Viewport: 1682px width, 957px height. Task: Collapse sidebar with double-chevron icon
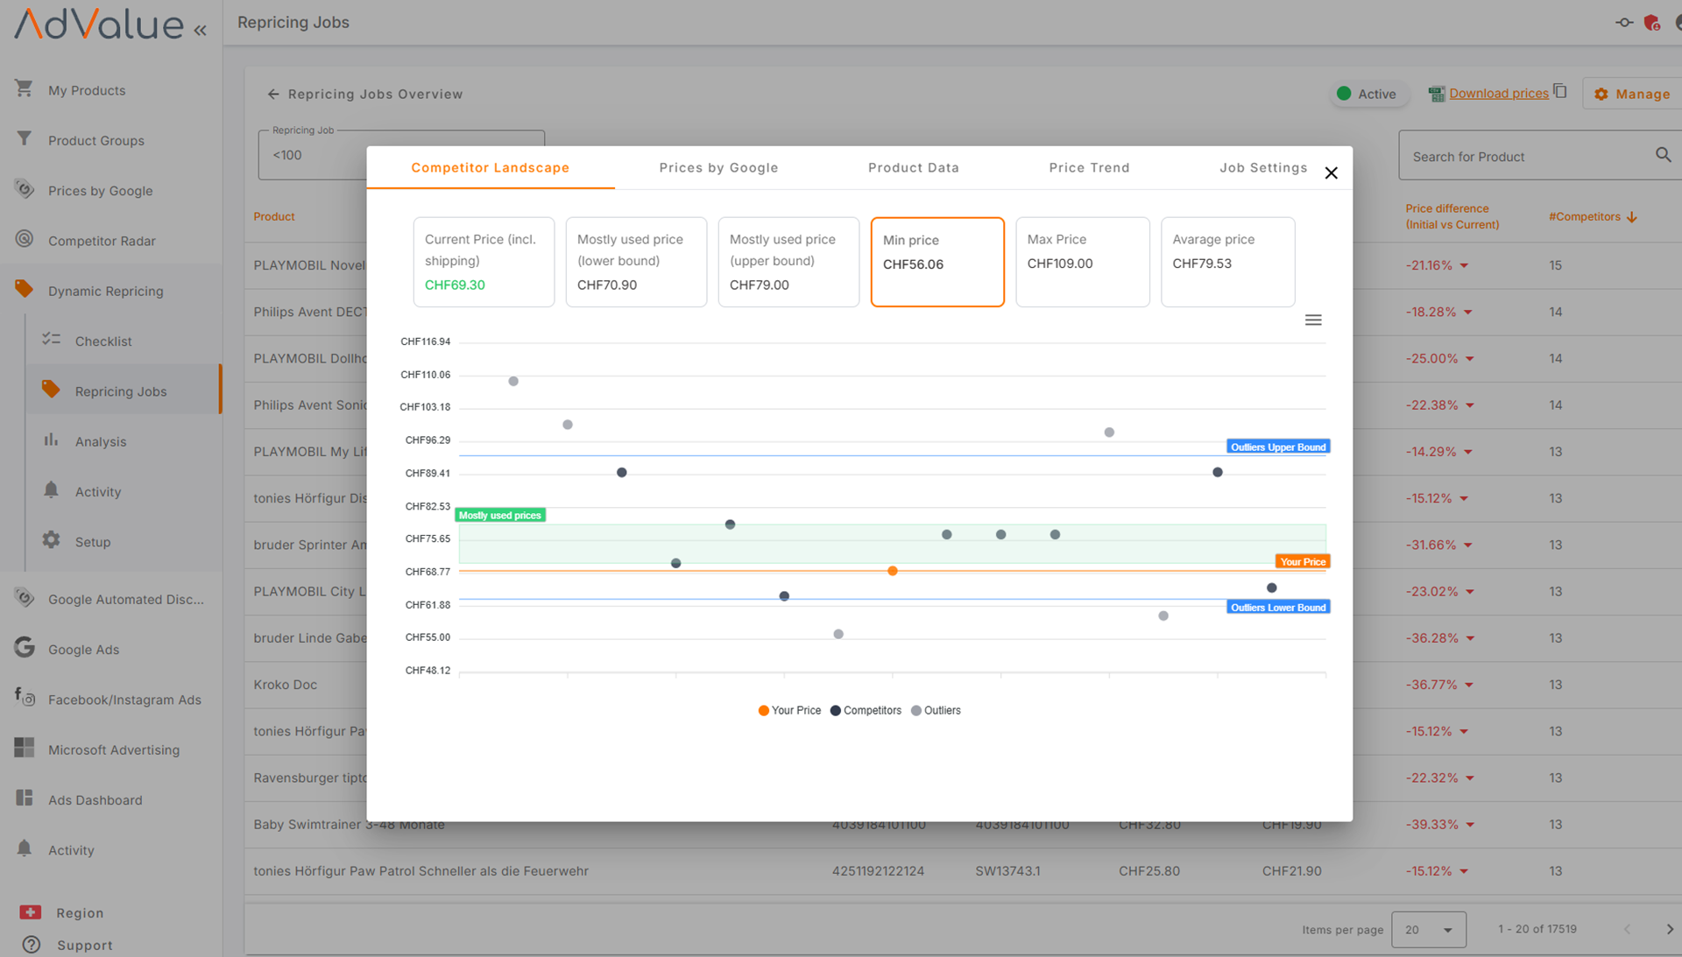201,30
